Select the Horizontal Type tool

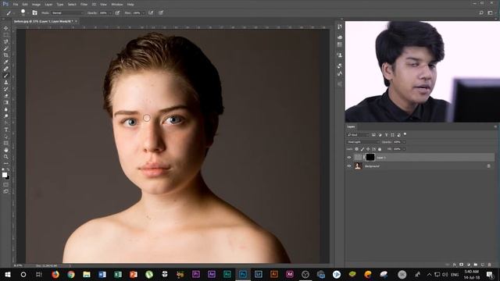(5, 130)
